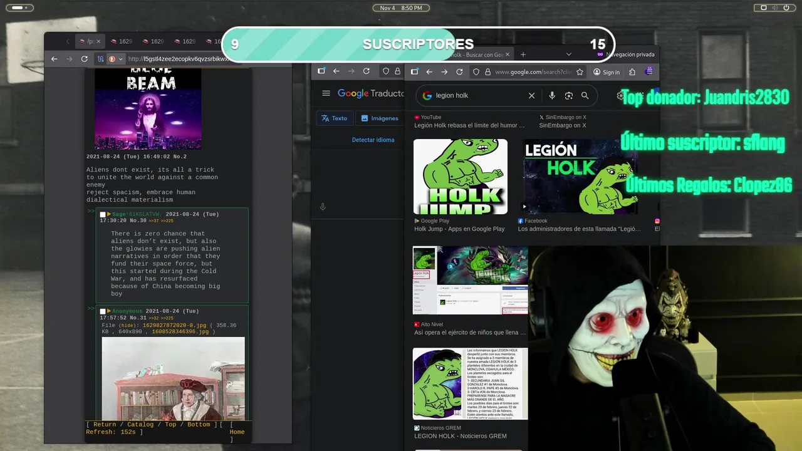Click the shield icon in Translate window URL bar

click(x=386, y=71)
